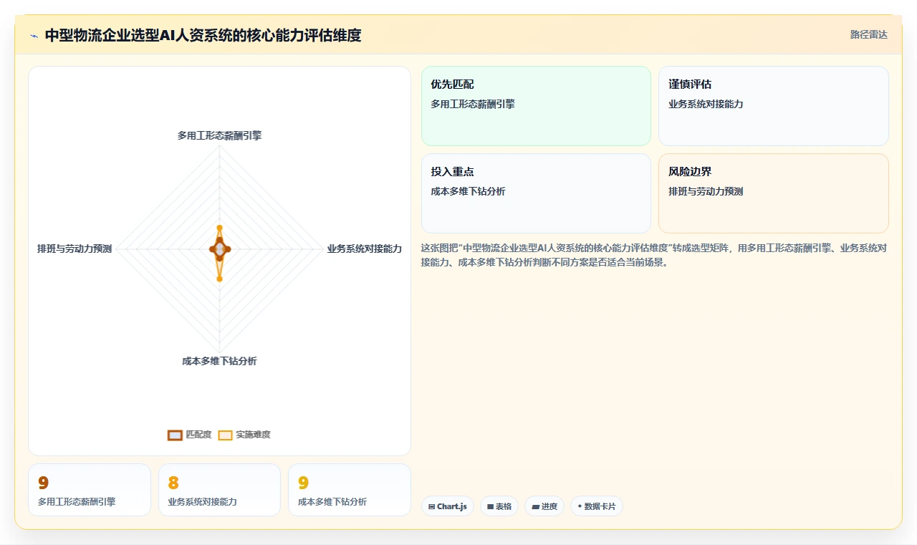This screenshot has height=545, width=917.
Task: Click the radar axis label 业务系统对接能力
Action: (x=365, y=249)
